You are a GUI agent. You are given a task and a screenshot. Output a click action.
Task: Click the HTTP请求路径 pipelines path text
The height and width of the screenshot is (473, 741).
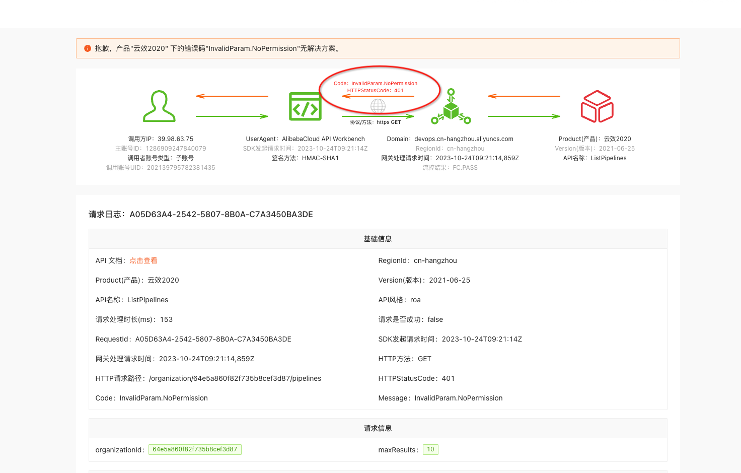click(208, 378)
